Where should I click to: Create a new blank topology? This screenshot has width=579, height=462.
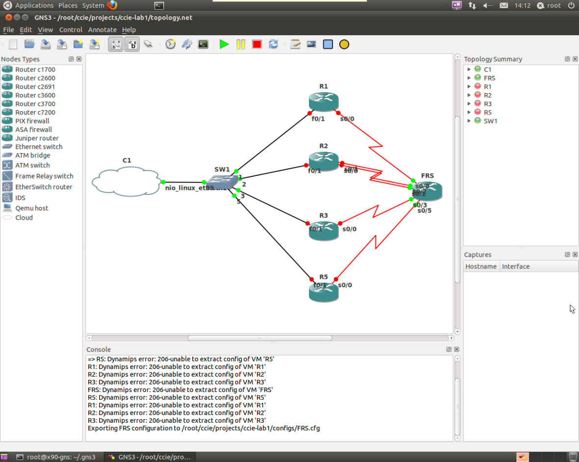(13, 44)
